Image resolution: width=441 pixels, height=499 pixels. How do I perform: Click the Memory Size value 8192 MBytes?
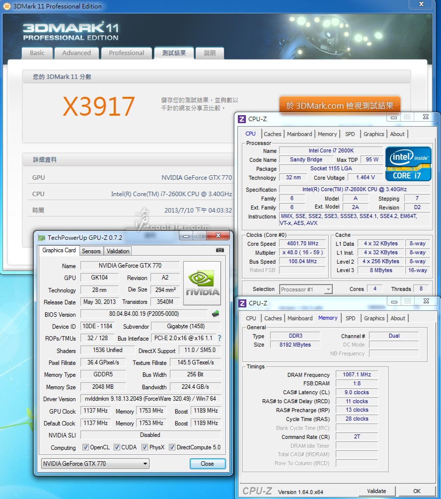tap(295, 345)
